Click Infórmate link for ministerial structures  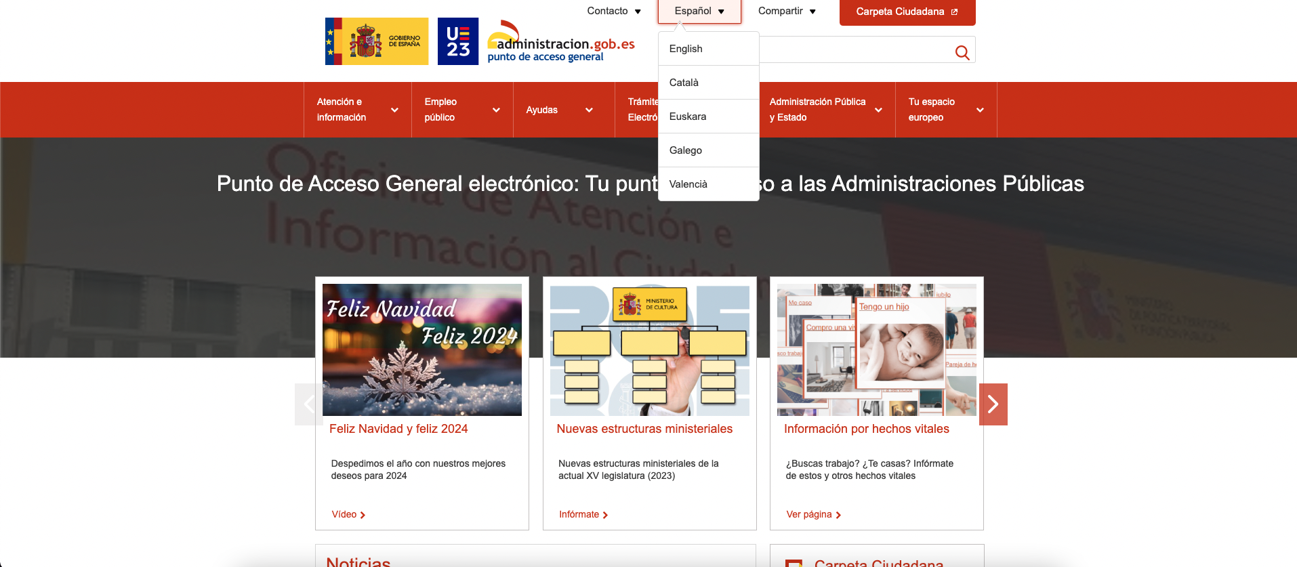[x=583, y=515]
